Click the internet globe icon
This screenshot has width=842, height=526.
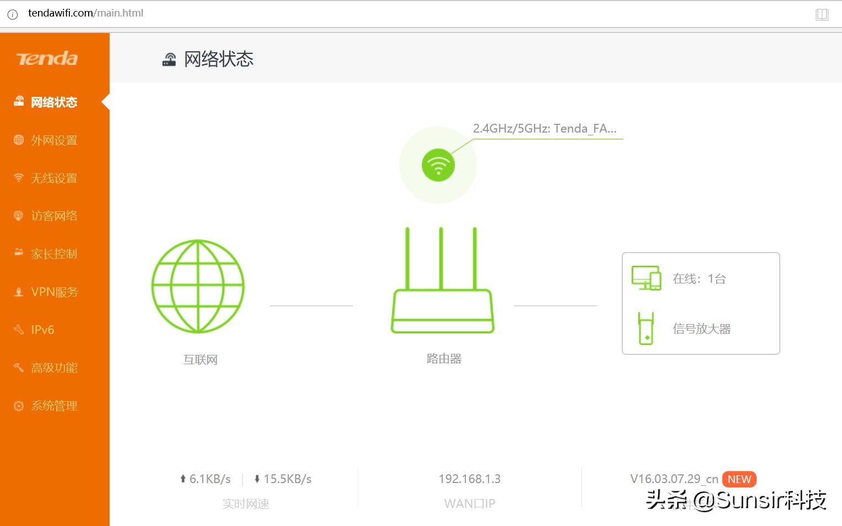(198, 286)
